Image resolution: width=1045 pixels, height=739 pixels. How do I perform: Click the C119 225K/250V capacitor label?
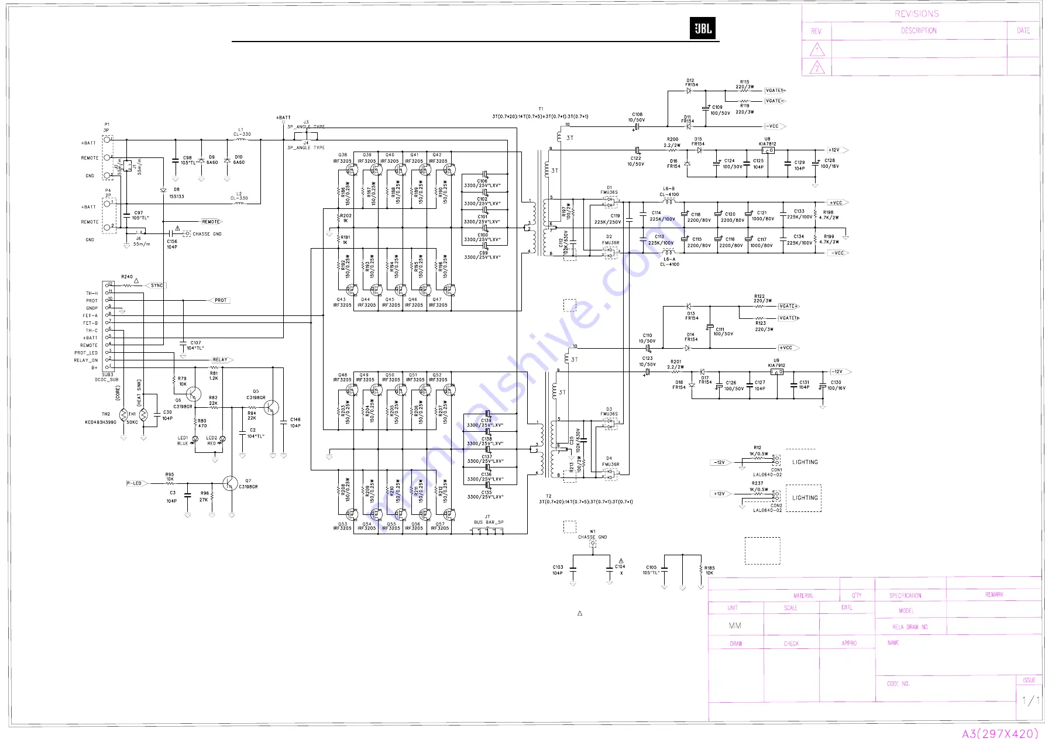pos(608,219)
